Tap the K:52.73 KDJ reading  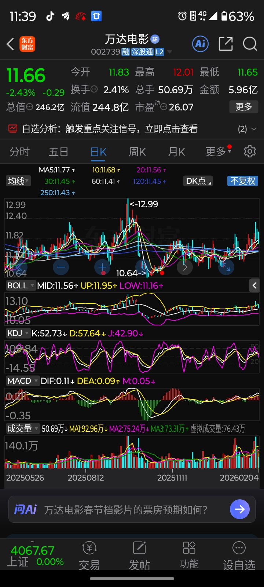pos(49,333)
